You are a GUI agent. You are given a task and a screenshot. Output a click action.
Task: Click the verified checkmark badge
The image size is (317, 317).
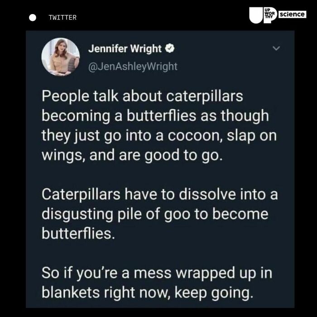(170, 49)
